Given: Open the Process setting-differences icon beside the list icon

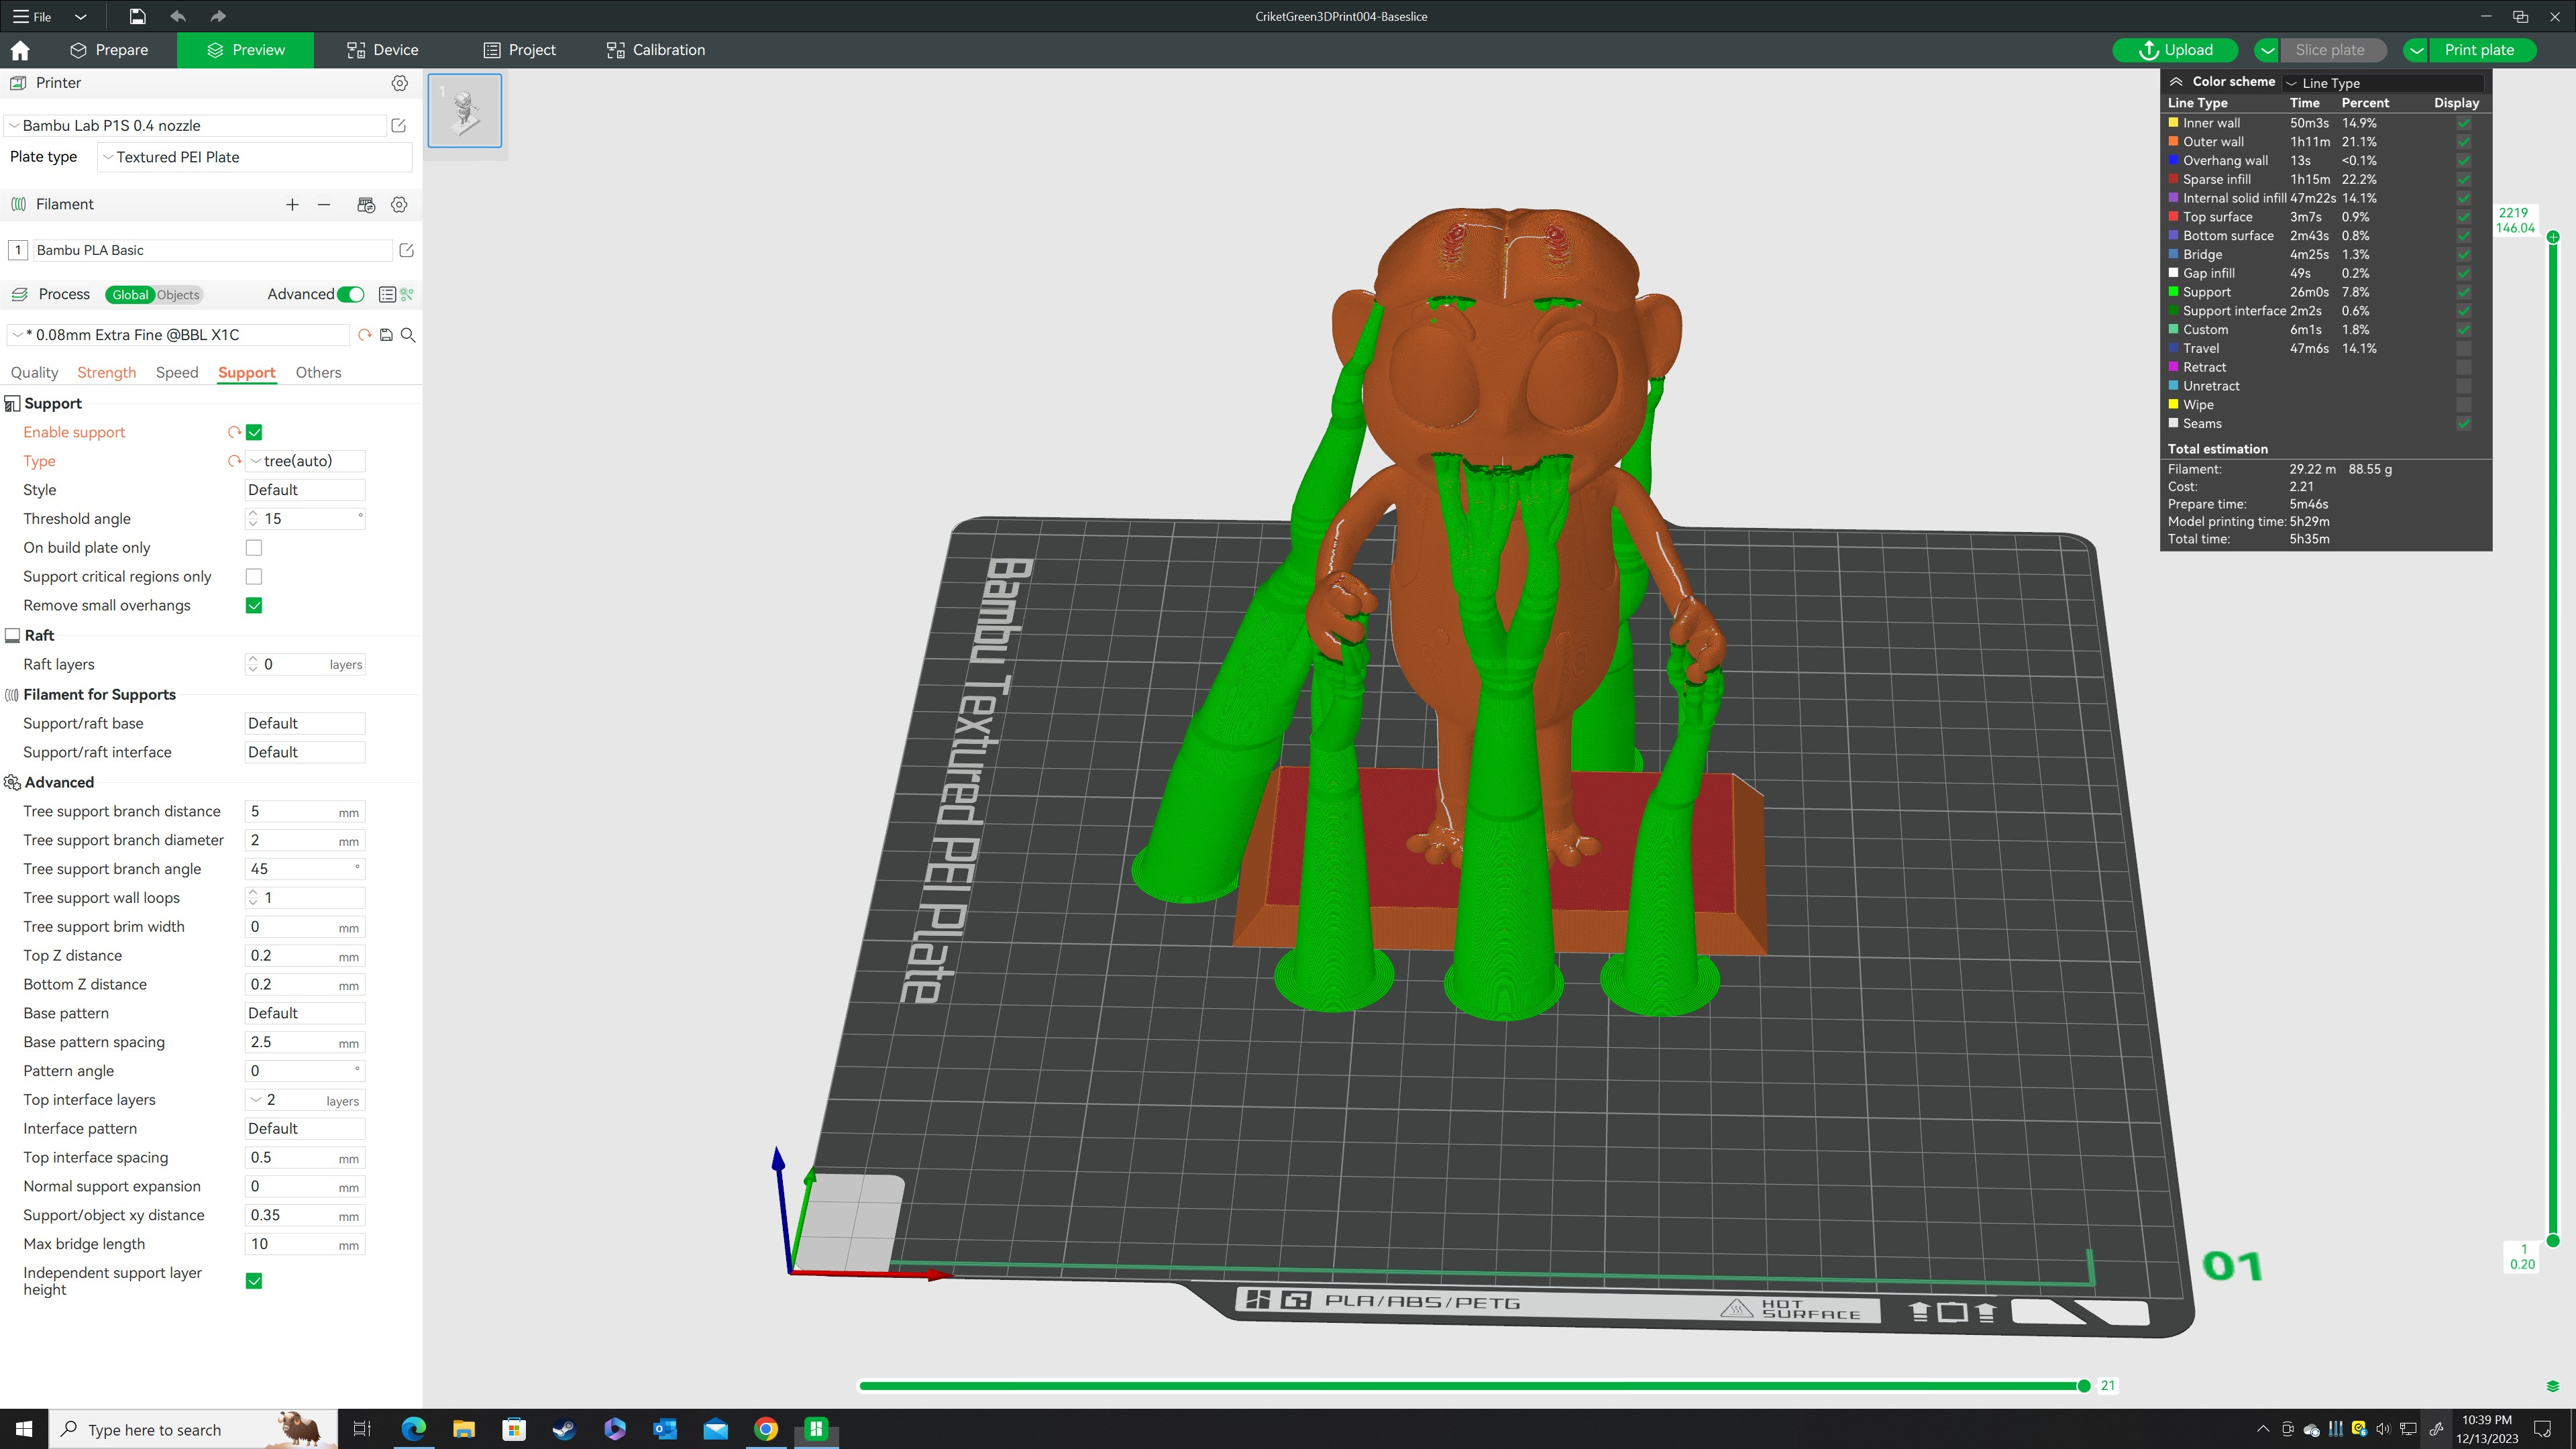Looking at the screenshot, I should click(x=407, y=294).
